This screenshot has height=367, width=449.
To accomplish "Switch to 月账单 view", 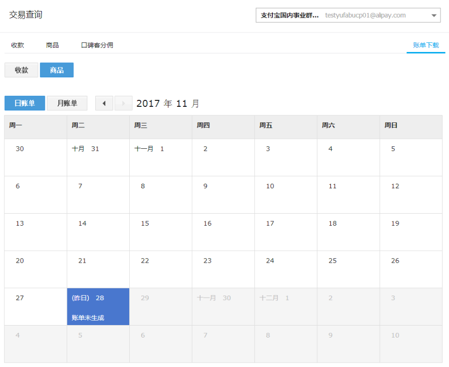I will click(67, 103).
